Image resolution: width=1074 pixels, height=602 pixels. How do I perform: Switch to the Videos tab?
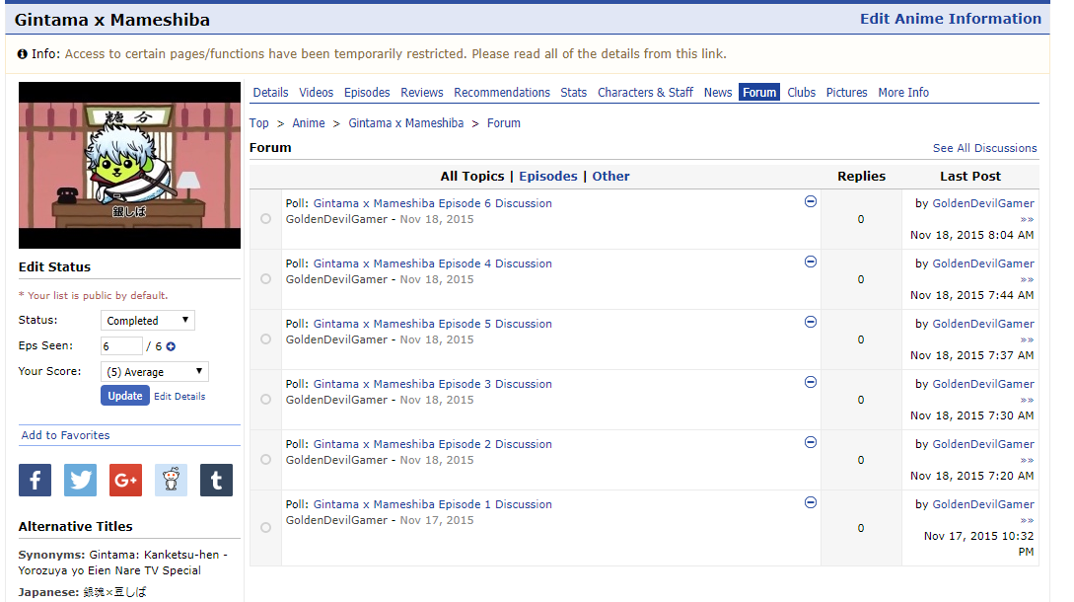coord(317,93)
